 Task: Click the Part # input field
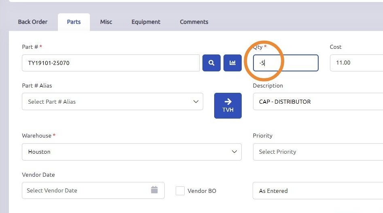pos(111,63)
